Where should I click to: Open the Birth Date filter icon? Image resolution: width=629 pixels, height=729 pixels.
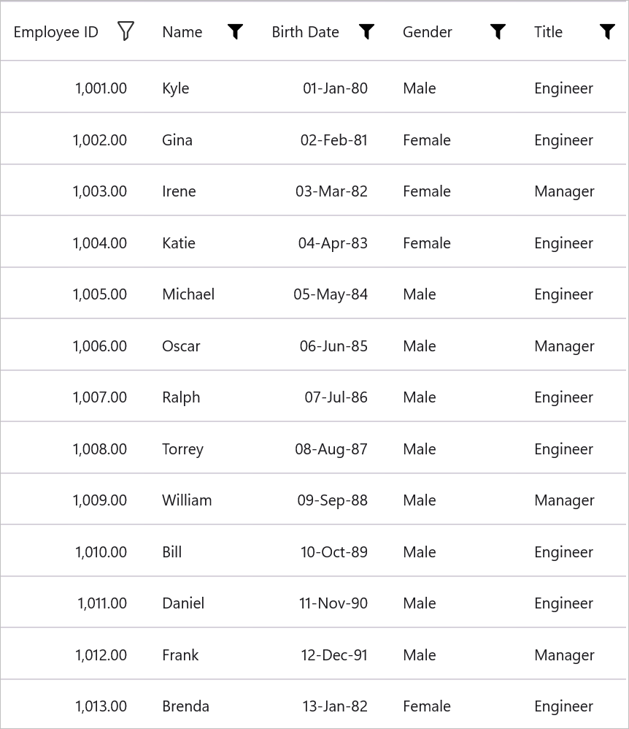366,31
